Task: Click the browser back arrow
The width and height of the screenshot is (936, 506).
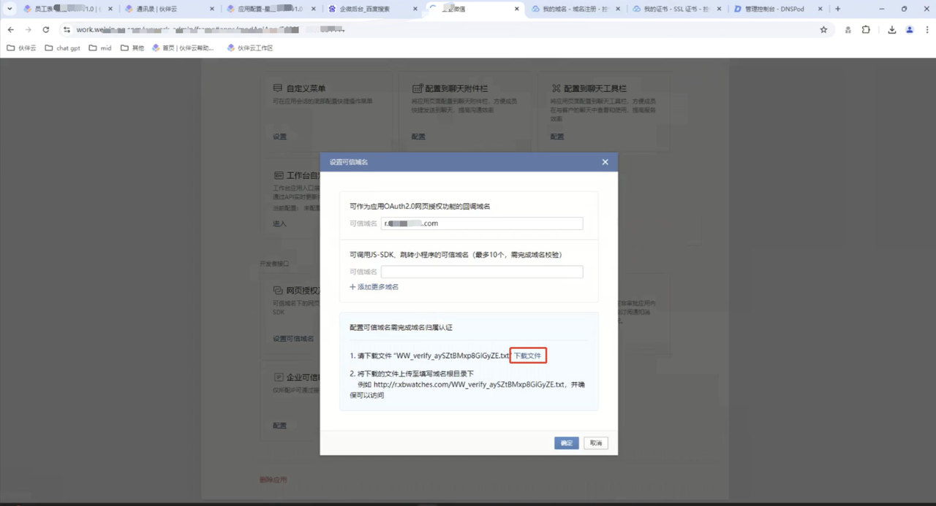Action: [x=10, y=30]
